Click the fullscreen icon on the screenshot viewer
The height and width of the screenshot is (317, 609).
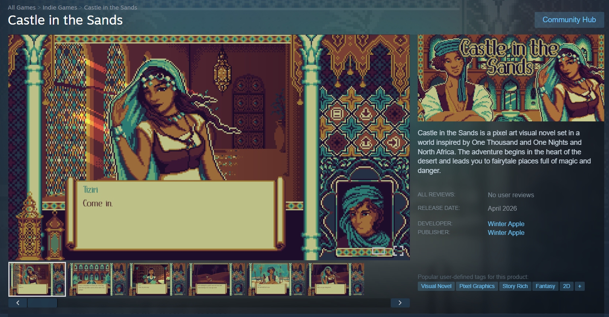[398, 251]
